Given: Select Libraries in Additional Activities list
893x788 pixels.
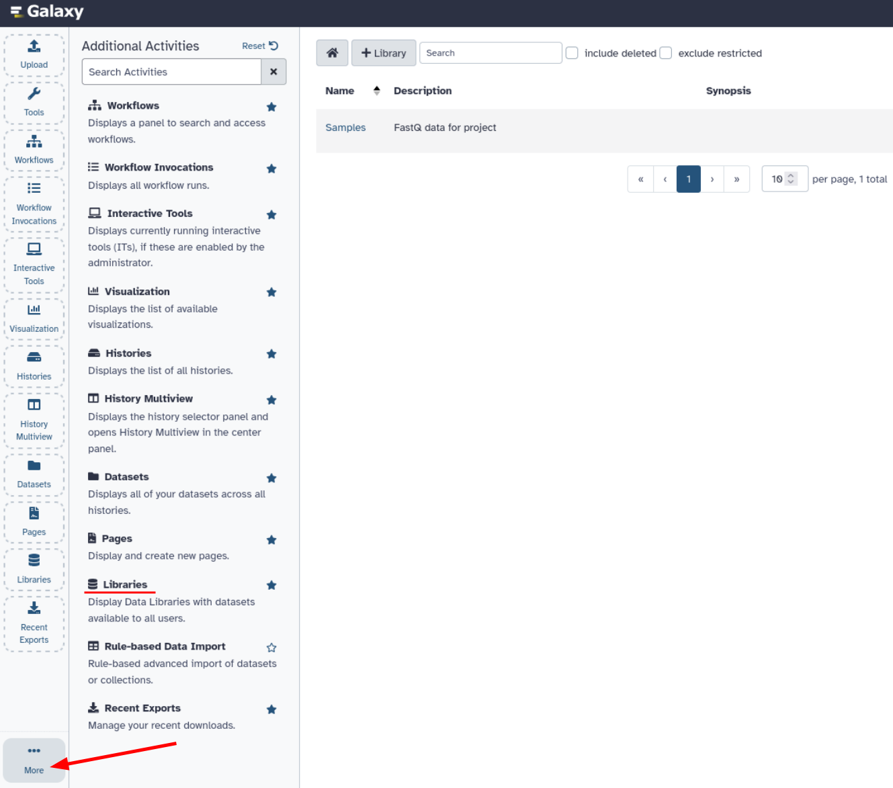Looking at the screenshot, I should [x=125, y=584].
